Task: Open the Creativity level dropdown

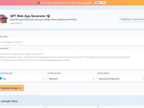Action: coord(72,79)
